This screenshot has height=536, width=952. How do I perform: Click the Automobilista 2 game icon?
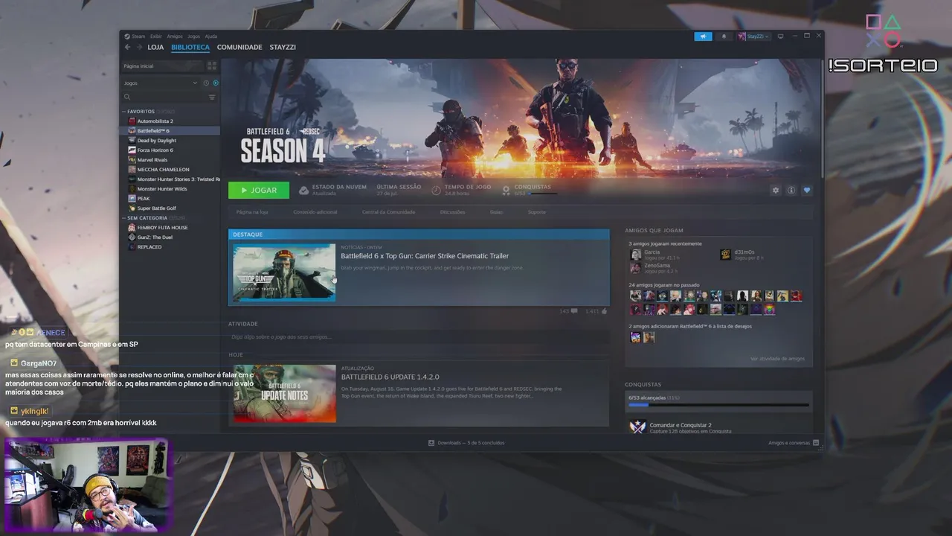coord(132,121)
